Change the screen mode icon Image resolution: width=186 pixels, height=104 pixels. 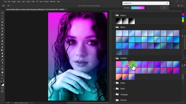click(x=2, y=91)
